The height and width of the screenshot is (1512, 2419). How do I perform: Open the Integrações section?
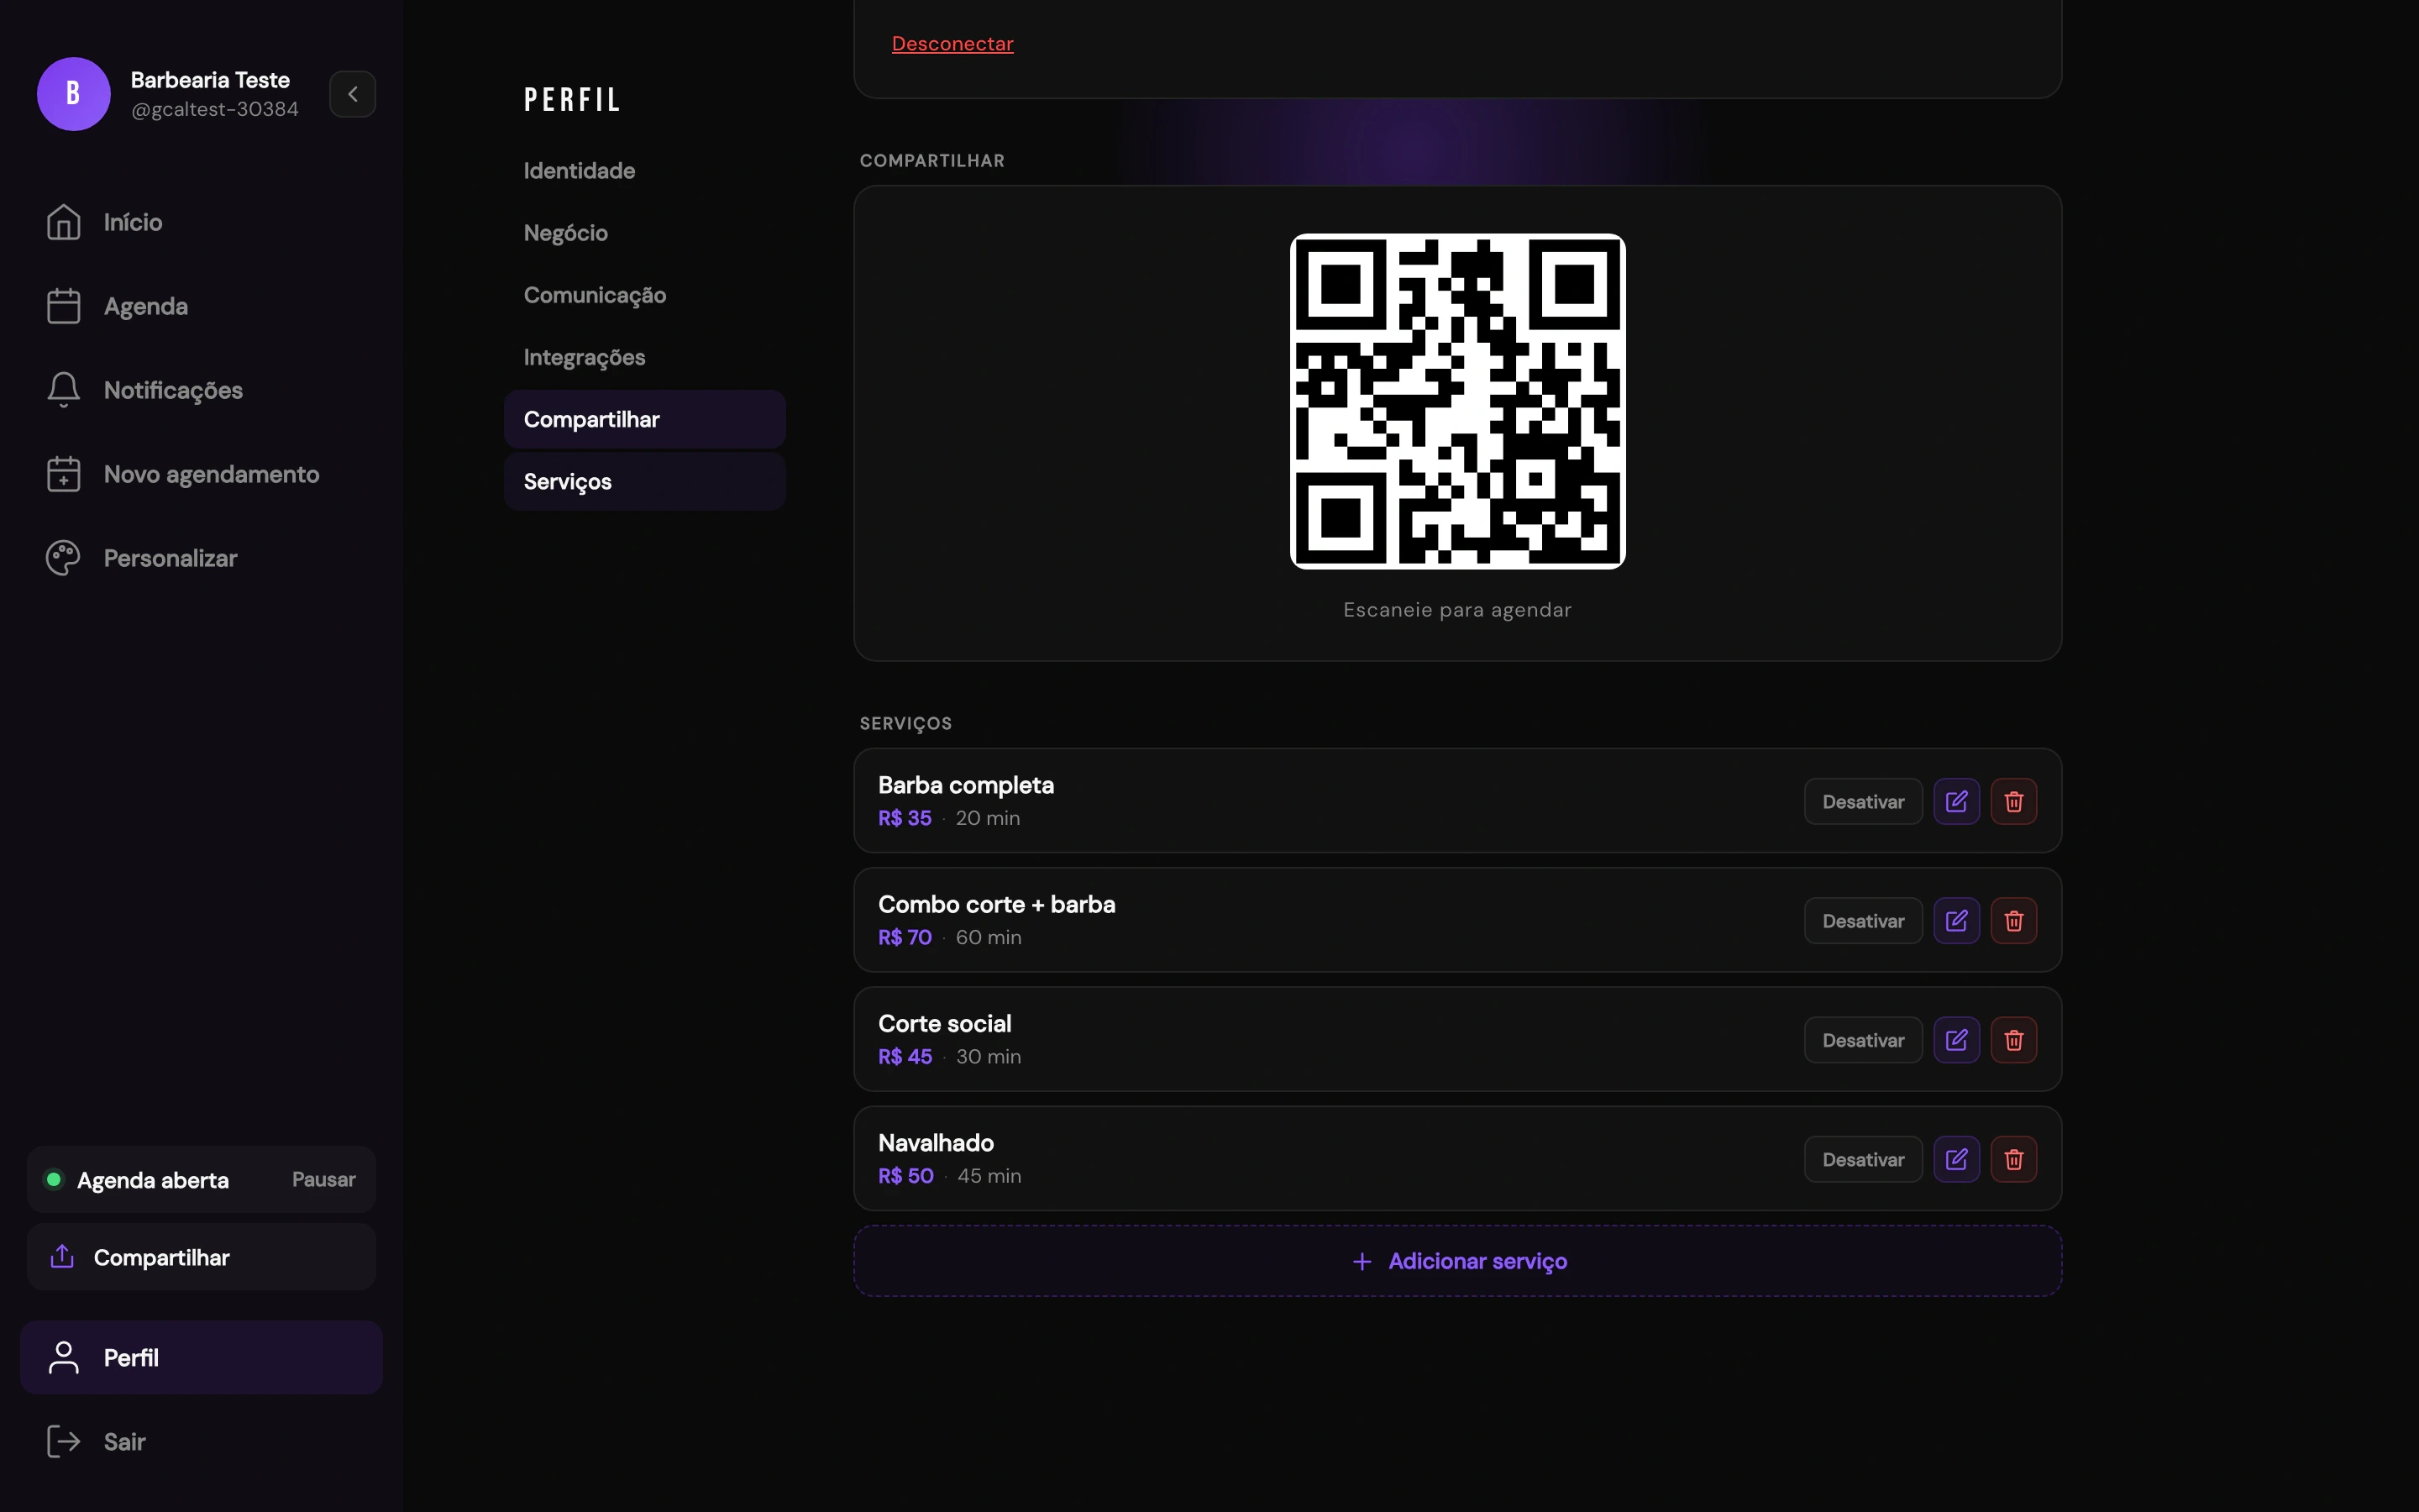[645, 357]
